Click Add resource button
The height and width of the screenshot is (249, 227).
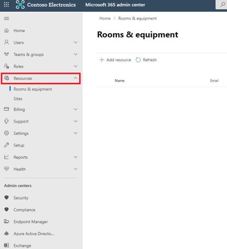coord(115,60)
